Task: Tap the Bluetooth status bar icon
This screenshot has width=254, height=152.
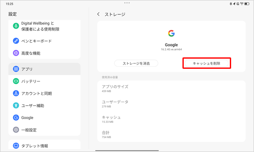Action: [231, 3]
